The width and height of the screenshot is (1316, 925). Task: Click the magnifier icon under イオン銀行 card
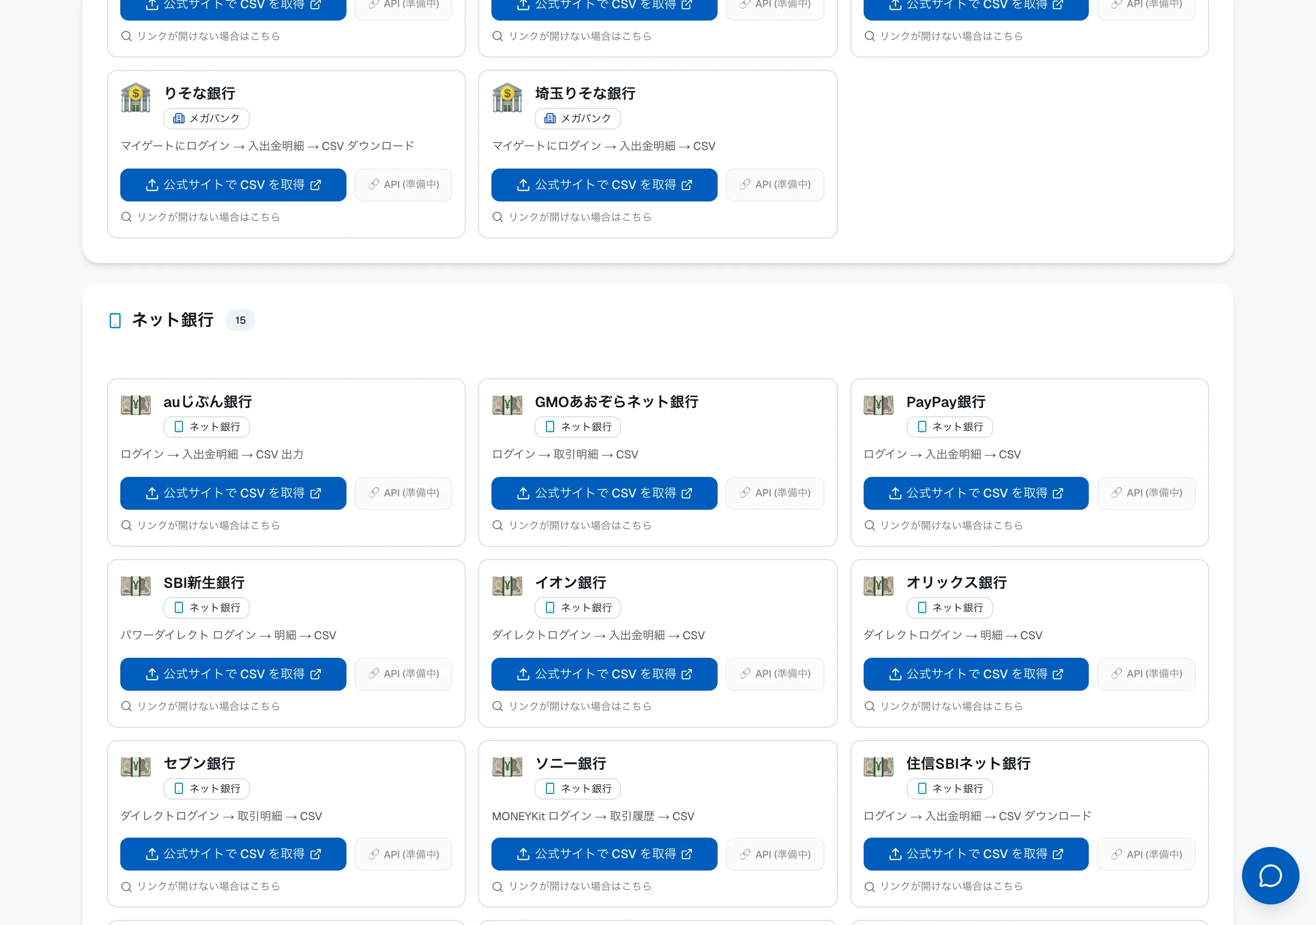tap(498, 706)
